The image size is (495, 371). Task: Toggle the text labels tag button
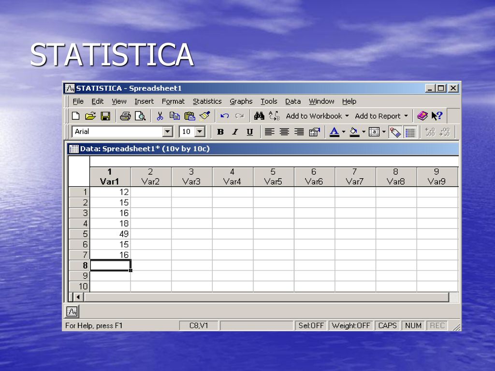click(x=395, y=132)
